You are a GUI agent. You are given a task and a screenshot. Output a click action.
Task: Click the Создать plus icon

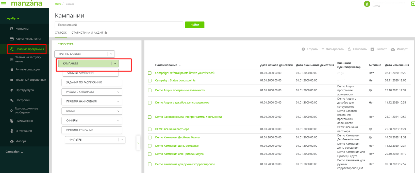tap(303, 49)
